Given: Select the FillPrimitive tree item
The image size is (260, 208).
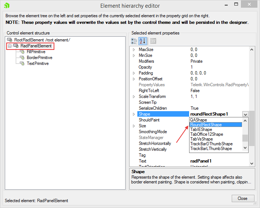Looking at the screenshot, I should tap(36, 52).
